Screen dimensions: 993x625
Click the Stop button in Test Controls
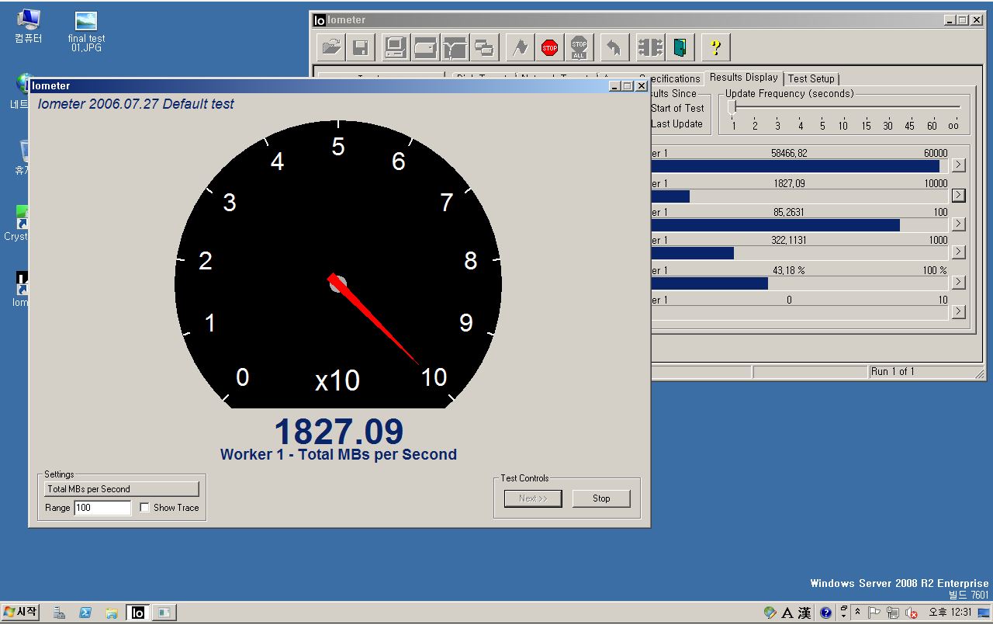pos(601,498)
